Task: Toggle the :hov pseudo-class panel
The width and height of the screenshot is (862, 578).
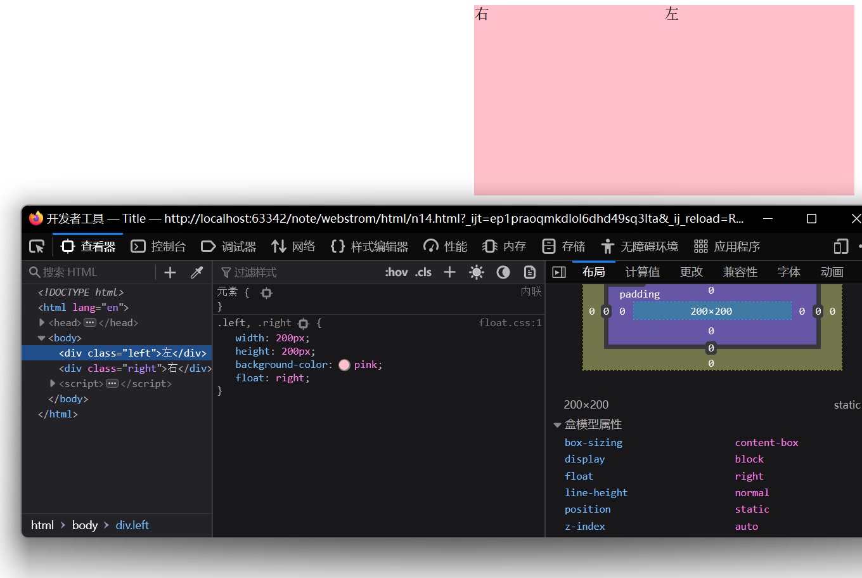Action: (396, 272)
